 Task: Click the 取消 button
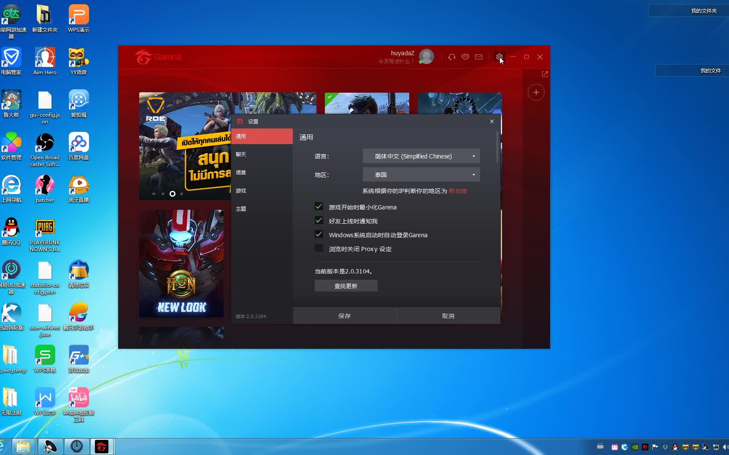coord(448,316)
